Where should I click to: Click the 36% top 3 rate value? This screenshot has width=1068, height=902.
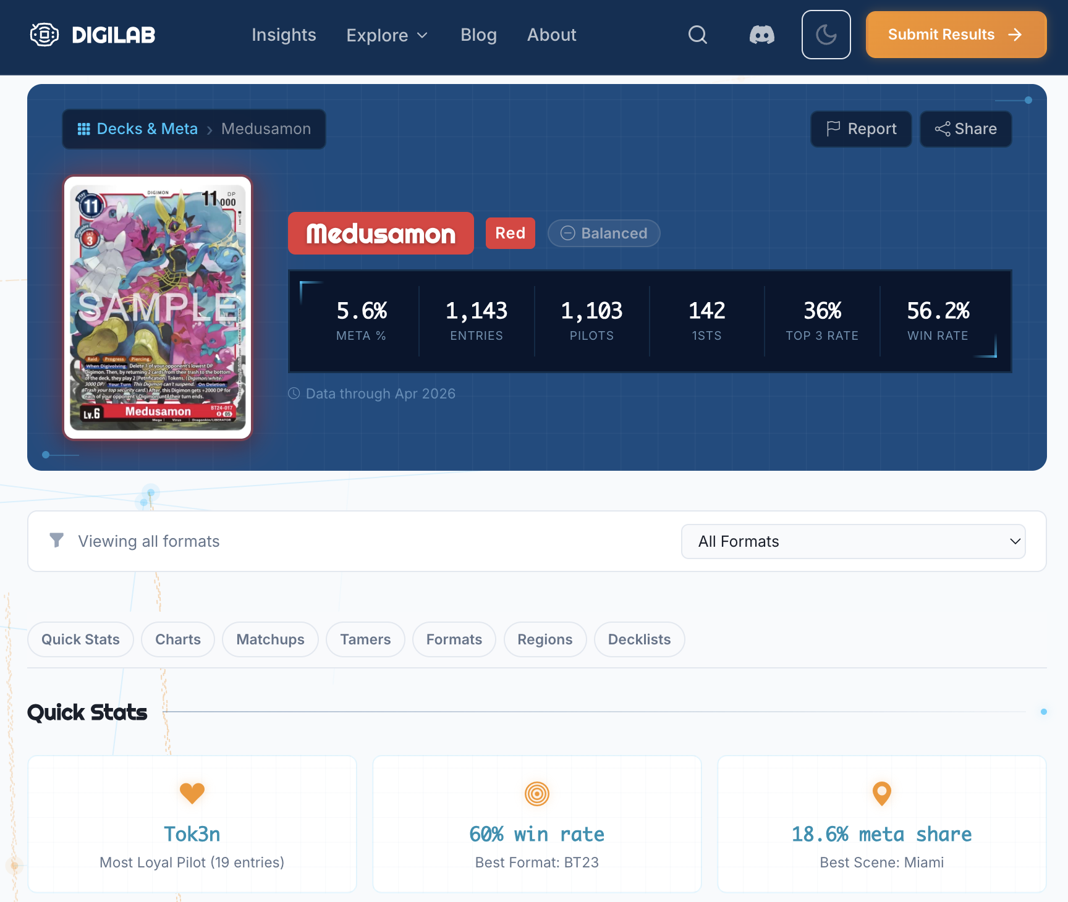[x=822, y=311]
